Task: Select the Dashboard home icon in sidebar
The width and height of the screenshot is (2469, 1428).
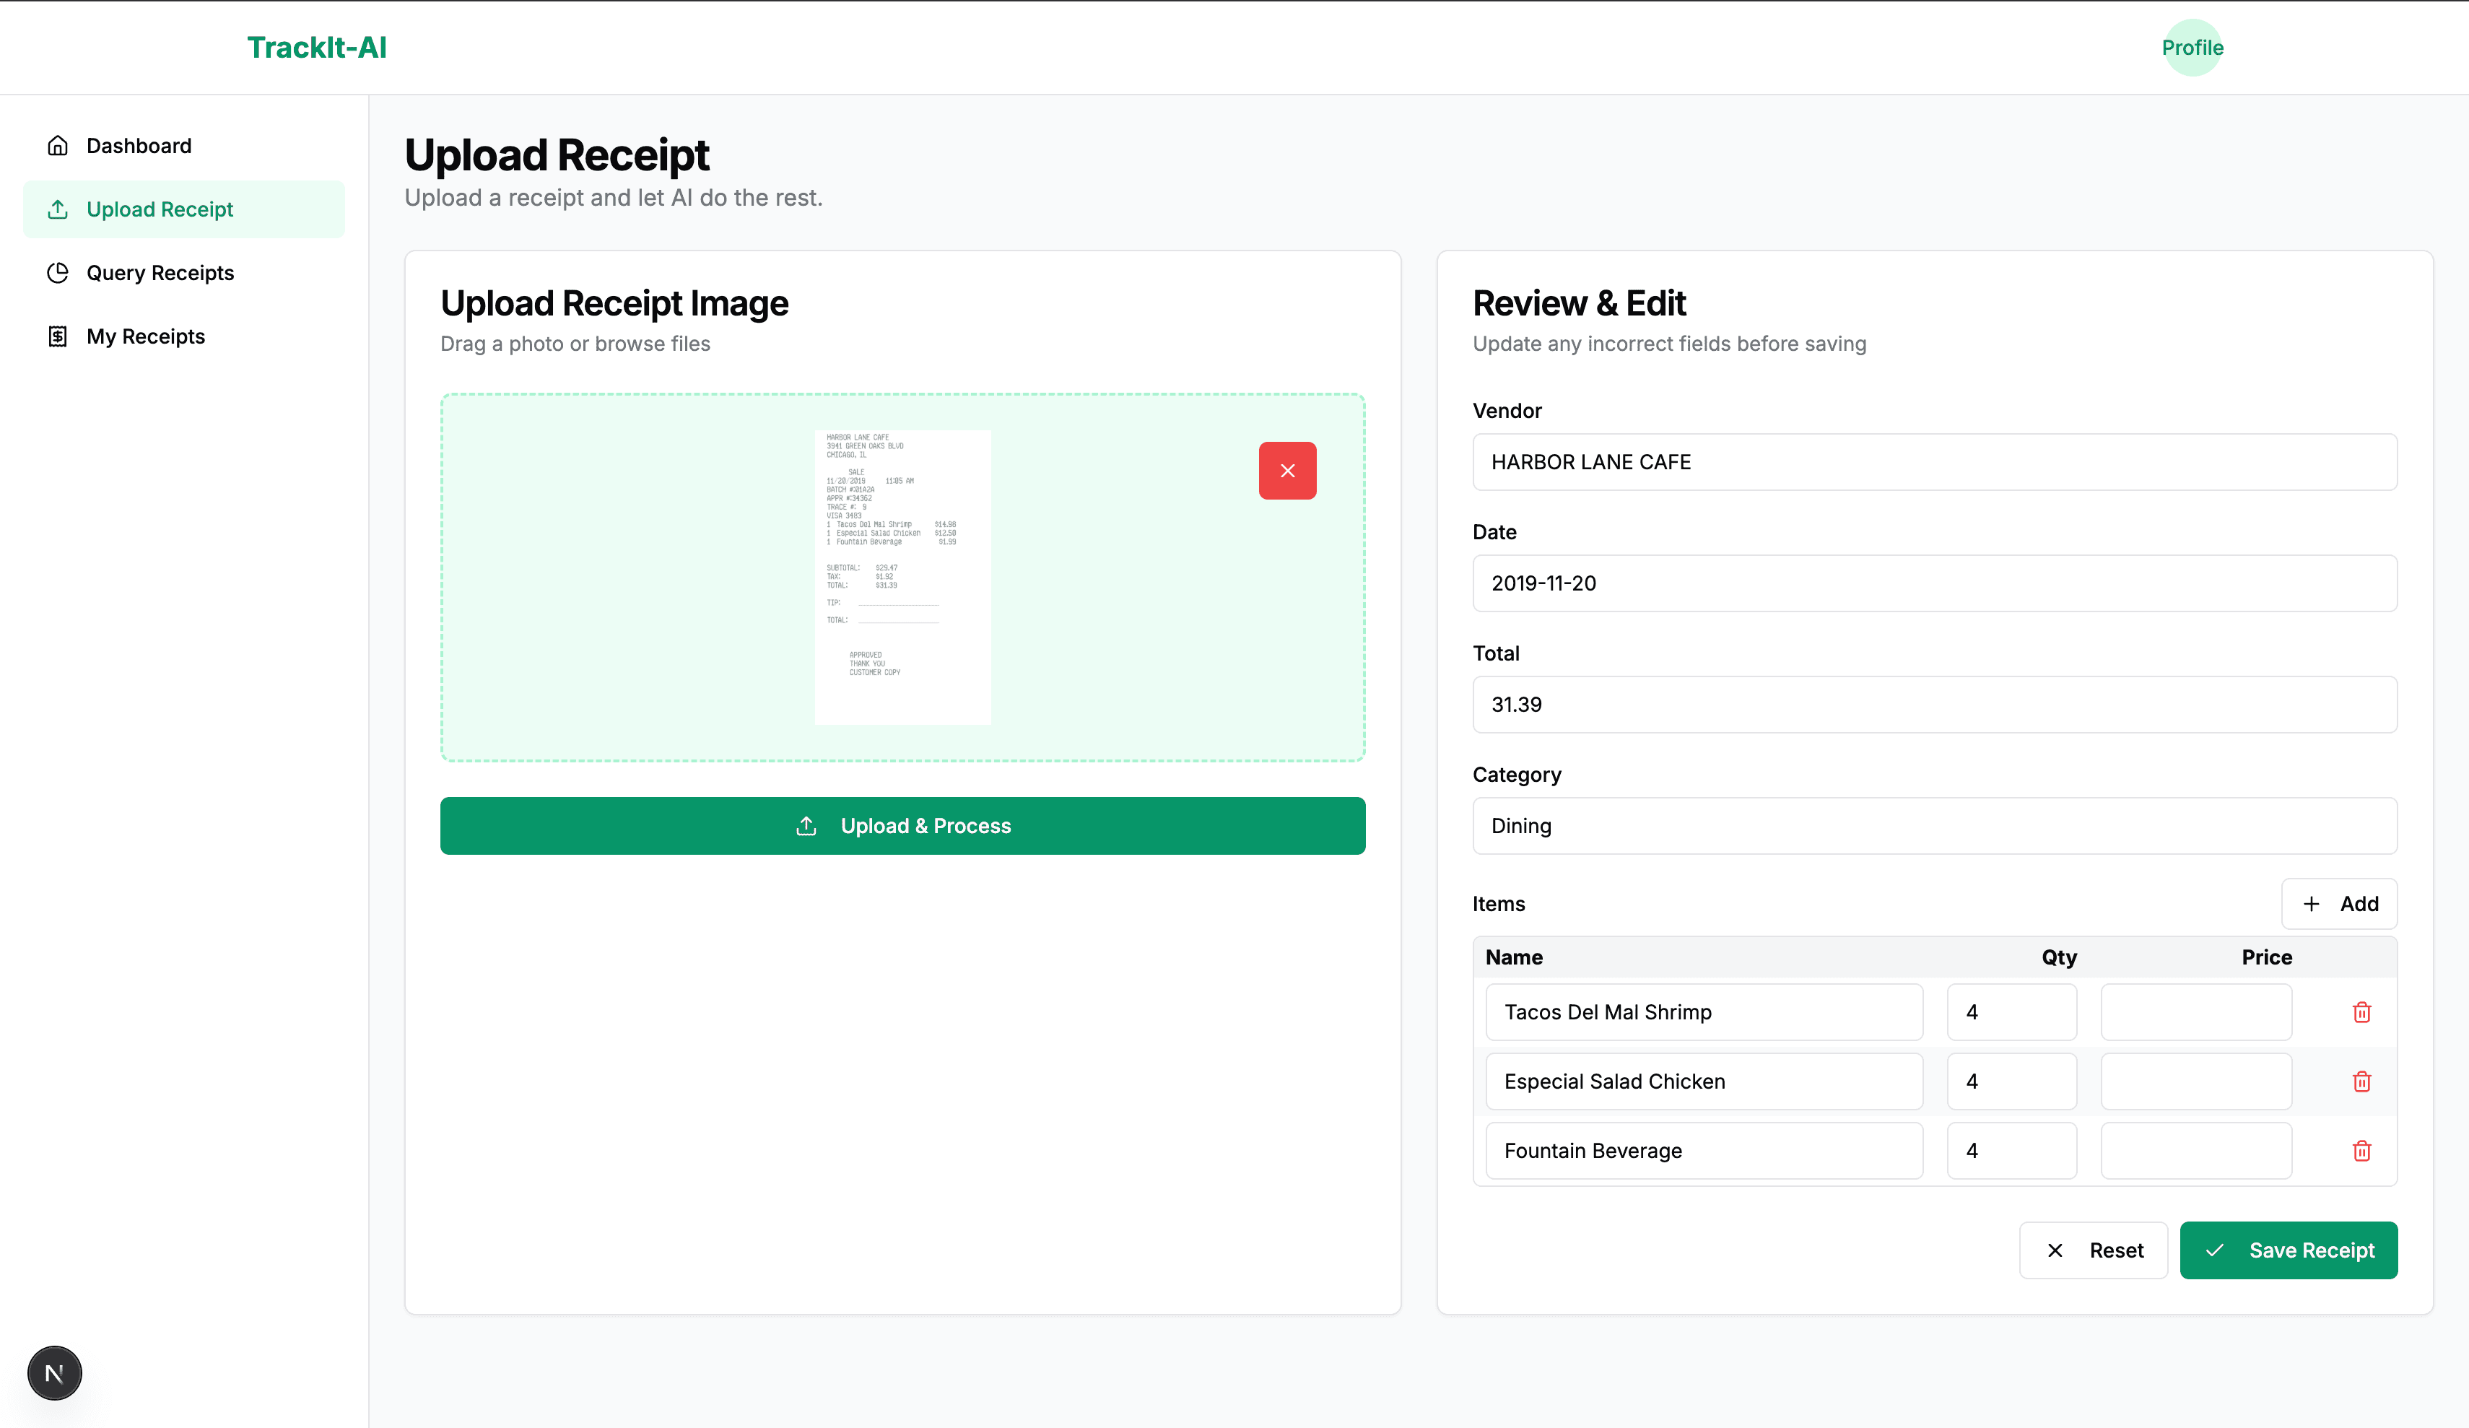Action: click(58, 145)
